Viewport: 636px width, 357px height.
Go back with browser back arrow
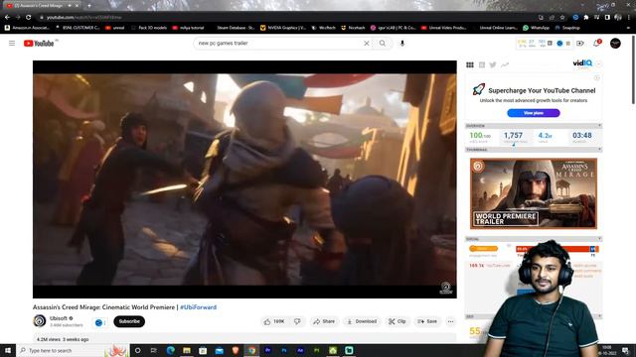[x=7, y=18]
